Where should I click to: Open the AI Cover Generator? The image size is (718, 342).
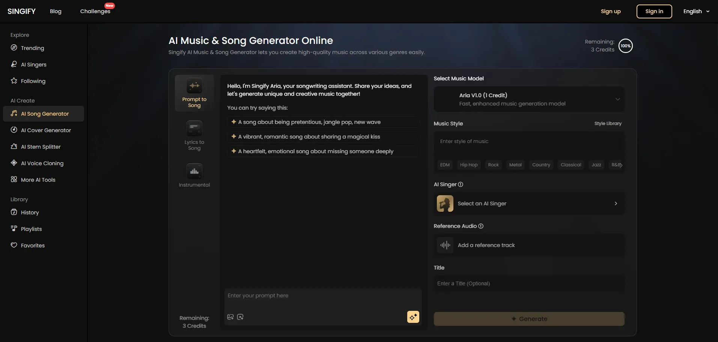46,130
